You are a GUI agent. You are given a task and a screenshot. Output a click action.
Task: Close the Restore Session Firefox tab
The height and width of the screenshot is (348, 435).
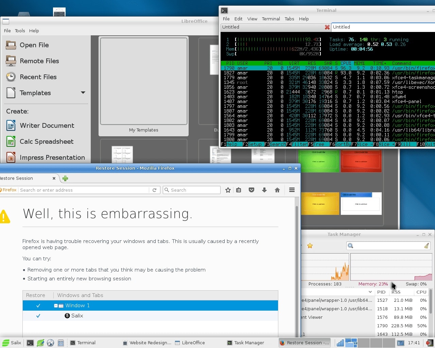point(54,178)
